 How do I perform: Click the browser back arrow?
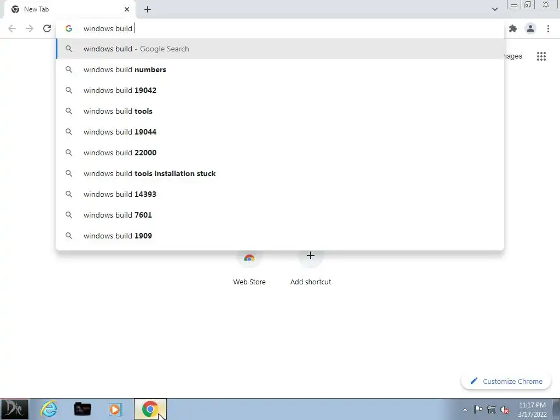click(x=12, y=28)
